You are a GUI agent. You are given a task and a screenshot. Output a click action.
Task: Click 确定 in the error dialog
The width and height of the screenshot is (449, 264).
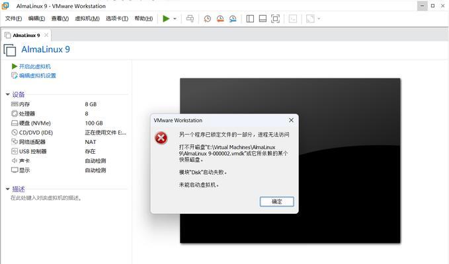(277, 201)
